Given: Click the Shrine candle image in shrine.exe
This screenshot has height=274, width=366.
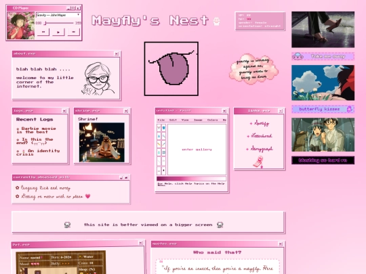Looking at the screenshot, I should (x=102, y=142).
